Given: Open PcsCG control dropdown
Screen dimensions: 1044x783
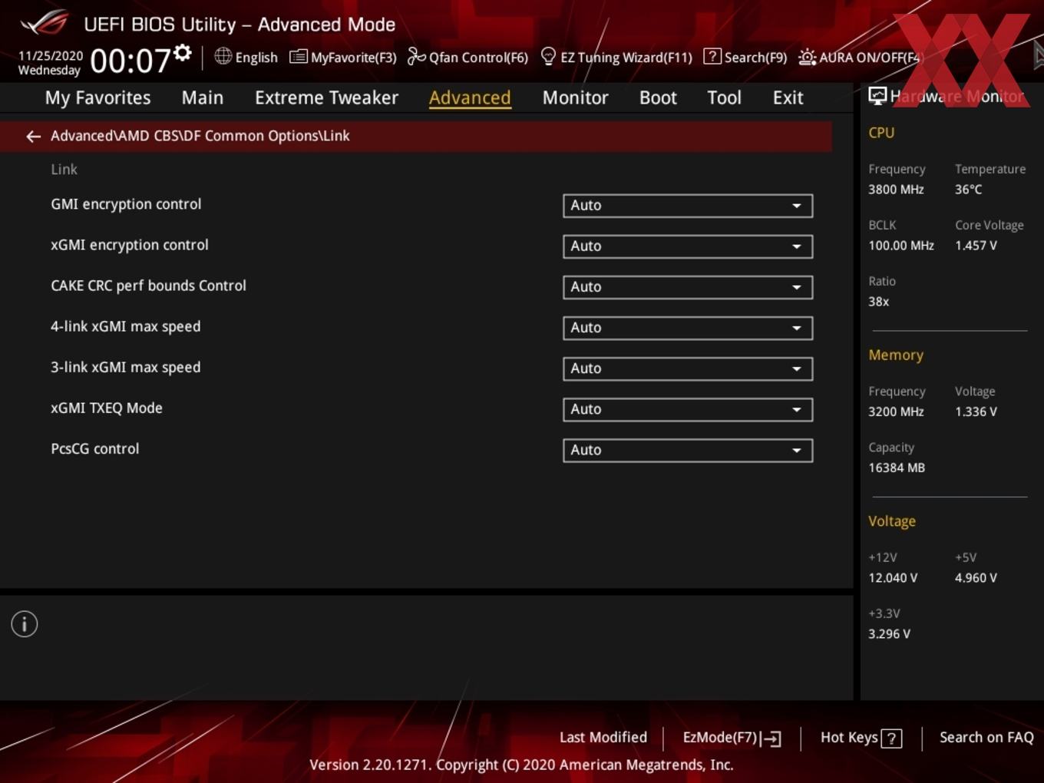Looking at the screenshot, I should point(688,450).
